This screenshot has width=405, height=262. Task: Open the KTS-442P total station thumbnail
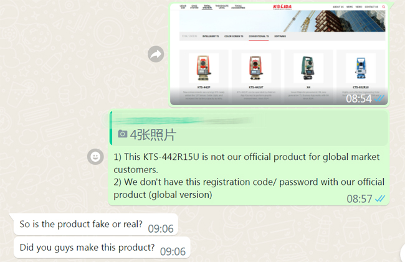click(204, 68)
